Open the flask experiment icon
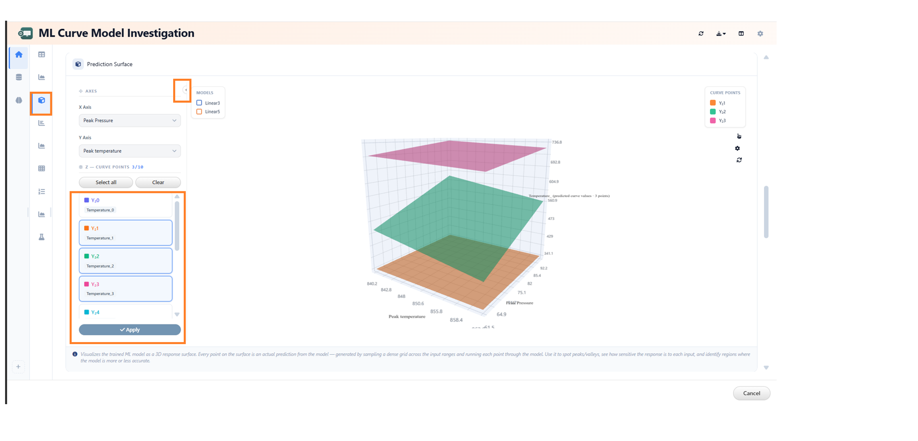 click(x=41, y=237)
